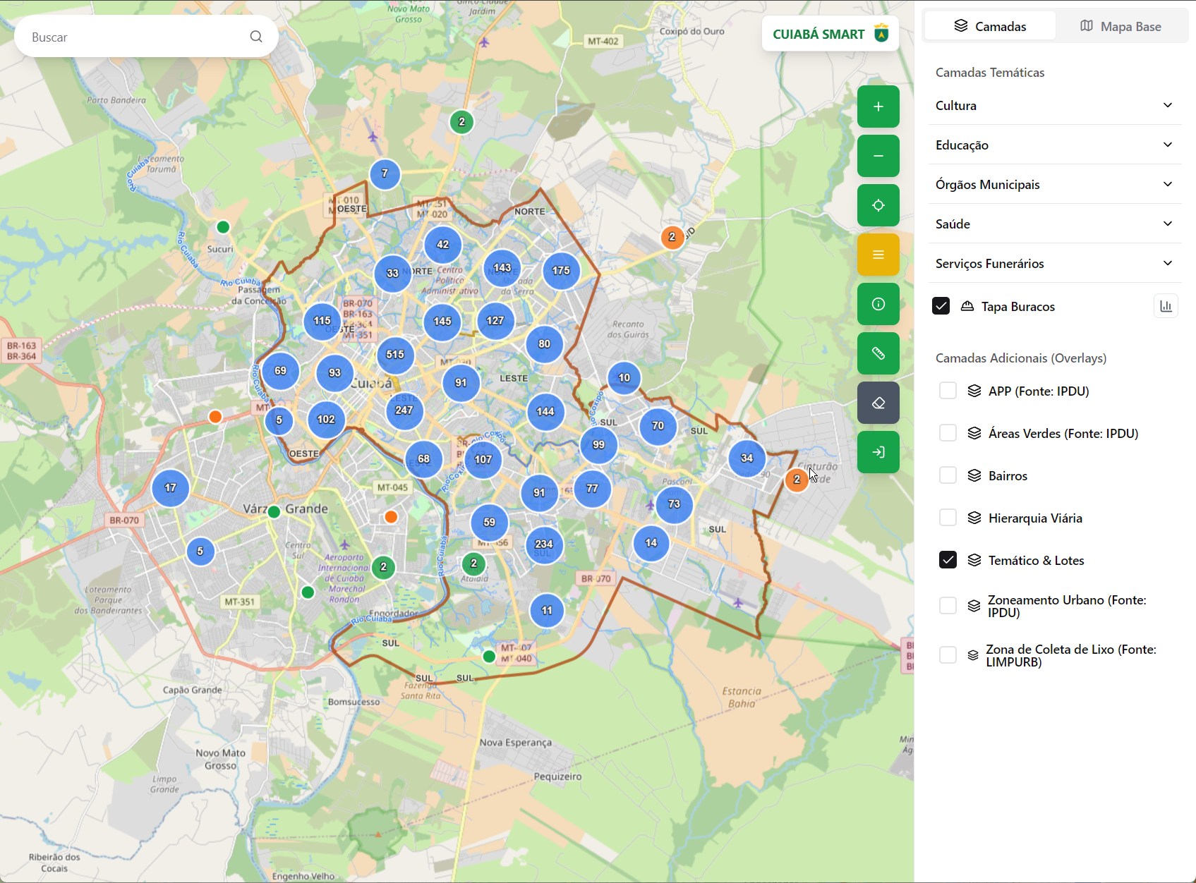This screenshot has height=883, width=1196.
Task: Zoom out using the minus button
Action: (877, 155)
